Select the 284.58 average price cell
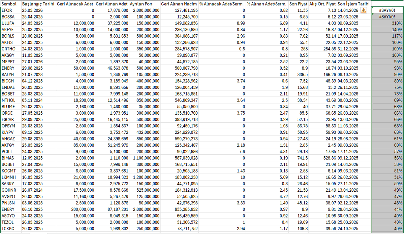Image resolution: width=404 pixels, height=234 pixels. (323, 49)
